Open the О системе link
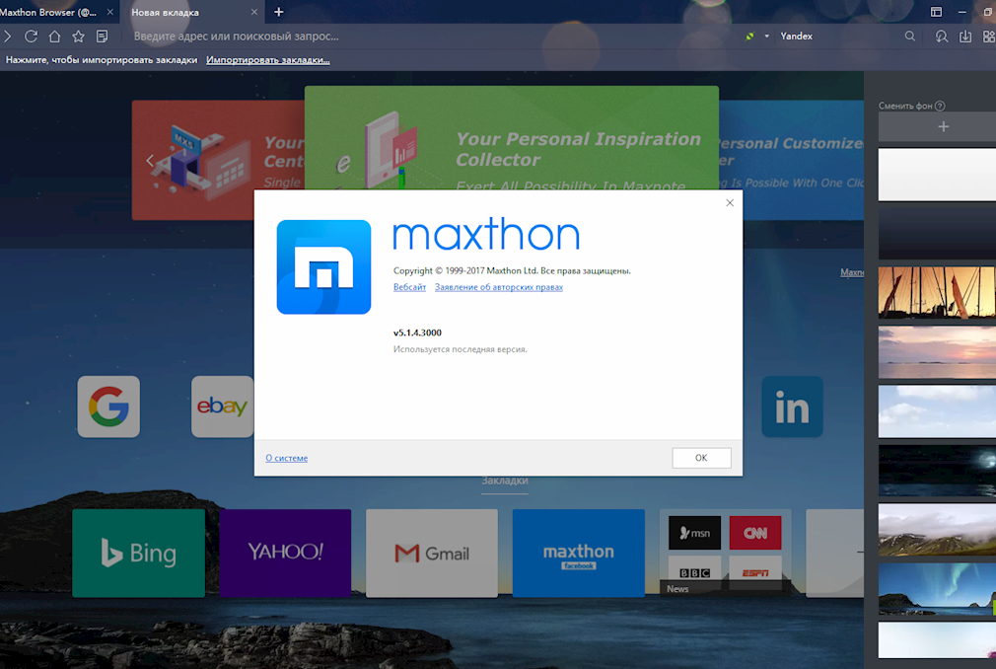The width and height of the screenshot is (996, 669). tap(287, 458)
